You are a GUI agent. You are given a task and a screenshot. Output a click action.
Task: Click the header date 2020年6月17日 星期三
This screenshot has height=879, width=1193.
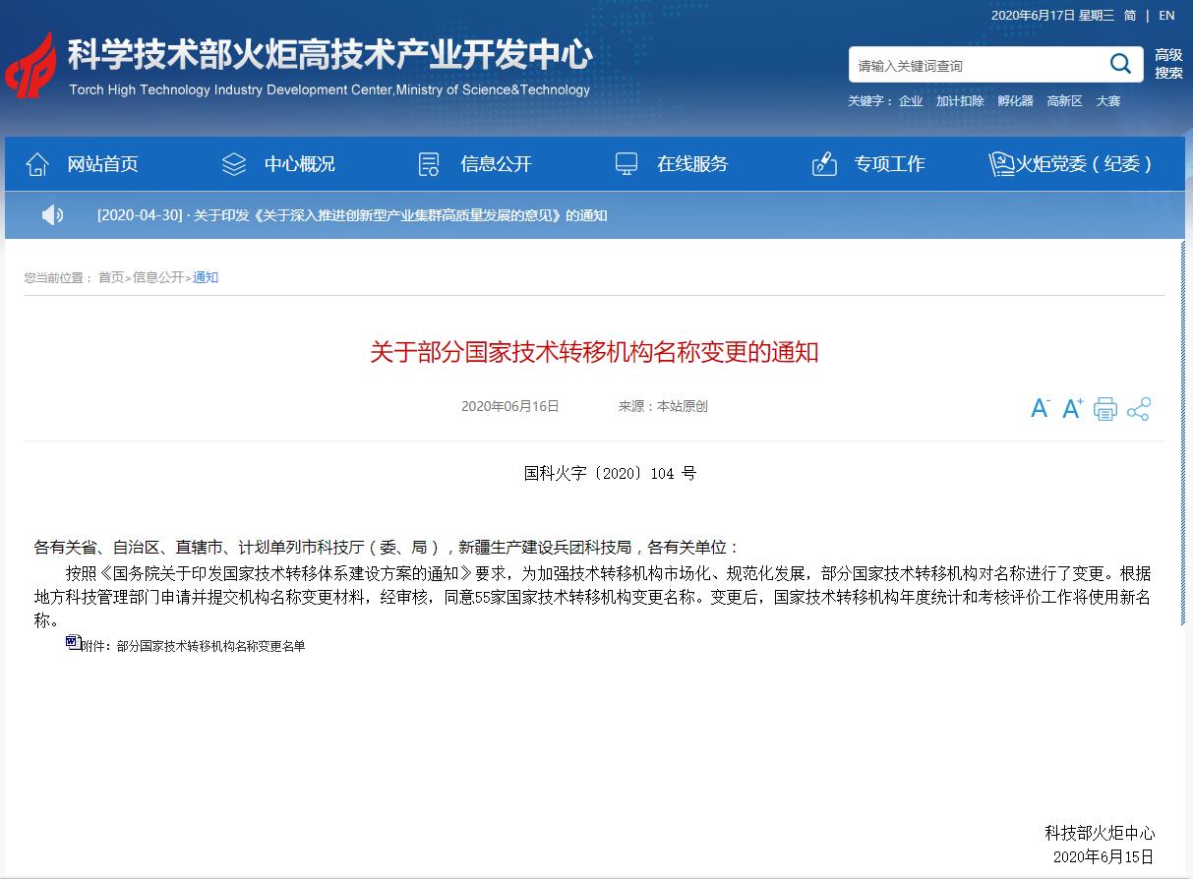pos(1052,15)
